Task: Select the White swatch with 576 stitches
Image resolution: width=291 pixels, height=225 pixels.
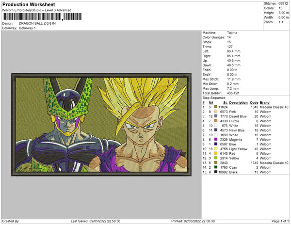Action: point(216,126)
